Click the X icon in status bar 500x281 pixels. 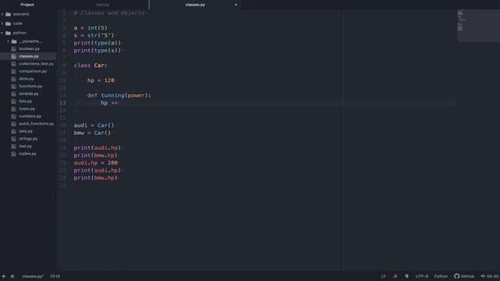[x=12, y=276]
